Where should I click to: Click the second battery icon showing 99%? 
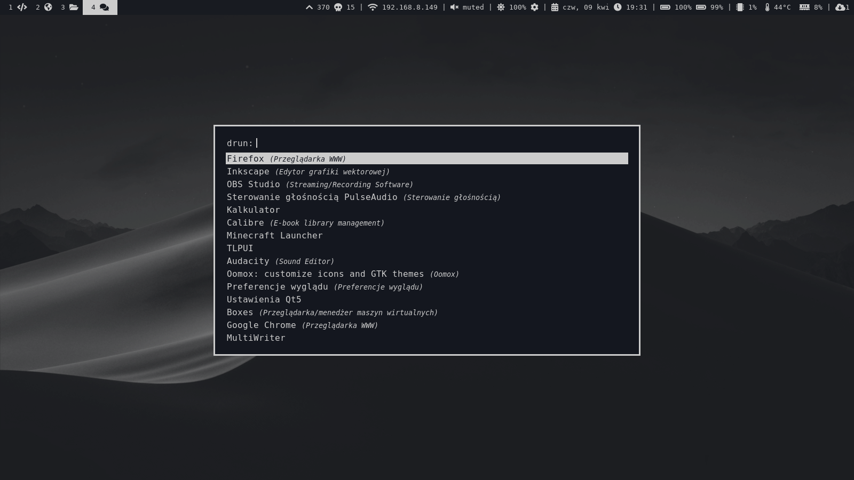[x=701, y=7]
